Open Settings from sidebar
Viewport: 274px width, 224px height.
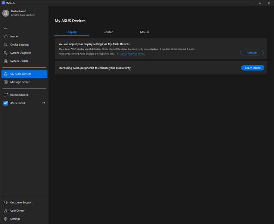point(24,219)
